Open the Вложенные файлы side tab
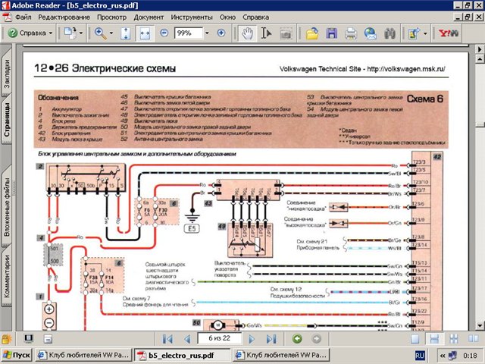Viewport: 485px width, 364px height. (7, 206)
